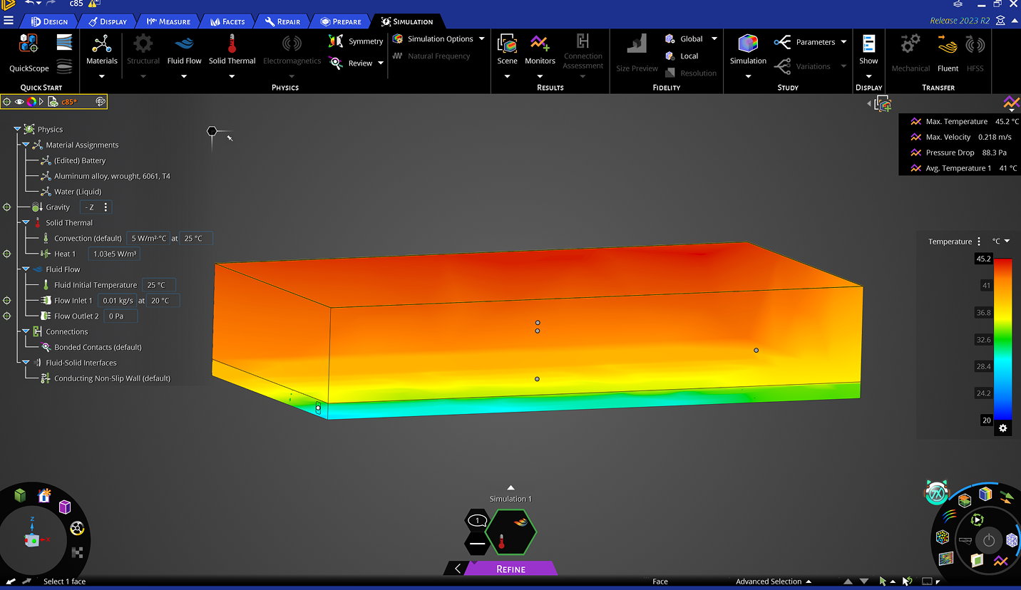Collapse the Material Assignments node
This screenshot has width=1021, height=590.
[x=26, y=145]
